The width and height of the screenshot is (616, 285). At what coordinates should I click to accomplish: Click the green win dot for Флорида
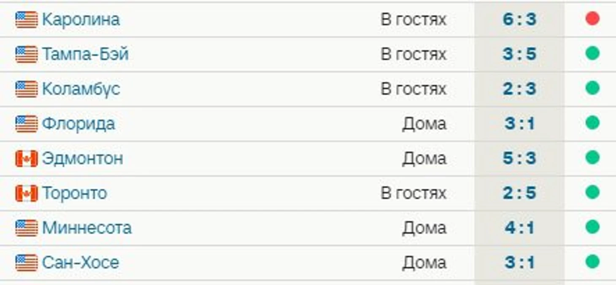592,123
